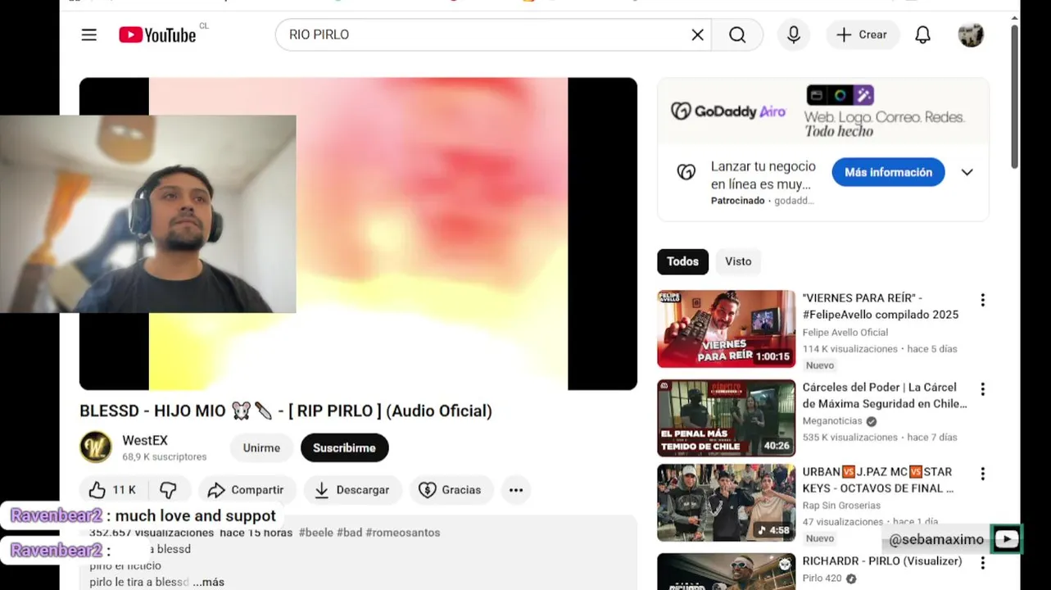
Task: Open the #bad hashtag
Action: (x=349, y=533)
